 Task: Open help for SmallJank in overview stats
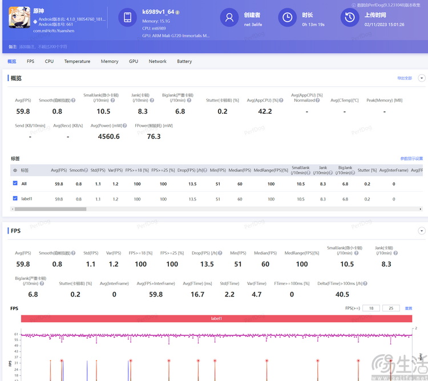(x=112, y=101)
